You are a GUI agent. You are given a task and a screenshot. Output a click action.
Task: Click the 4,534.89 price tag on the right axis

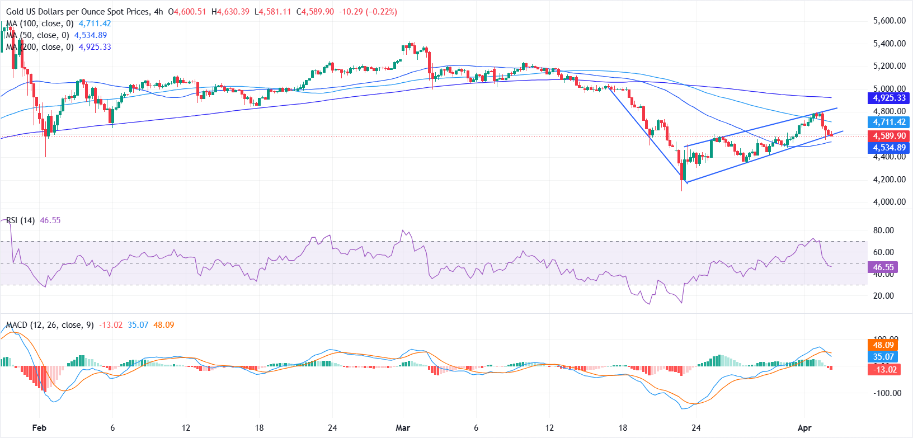click(x=889, y=148)
